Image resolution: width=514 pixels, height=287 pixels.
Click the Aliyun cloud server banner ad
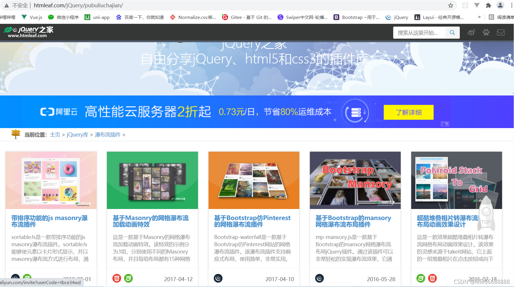coord(257,112)
